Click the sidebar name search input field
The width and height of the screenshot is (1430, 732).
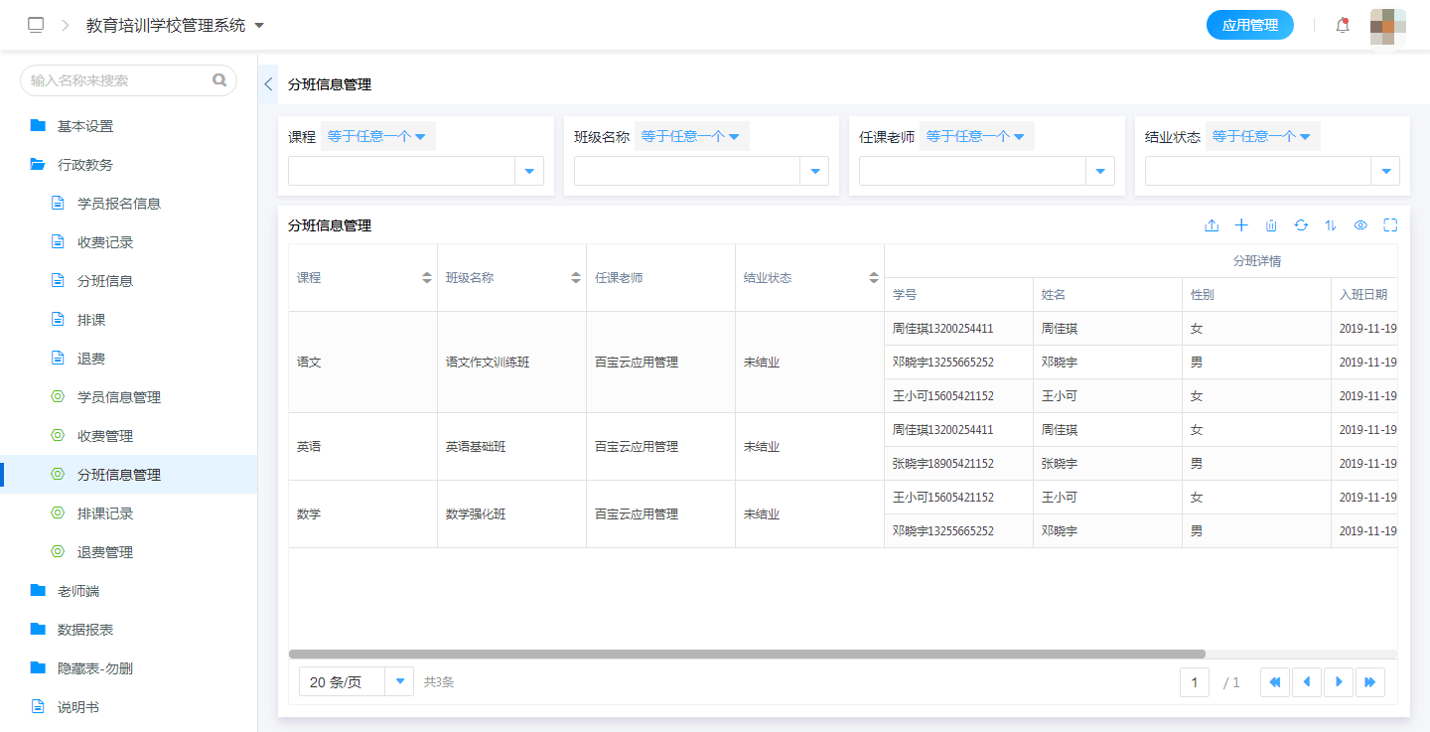click(119, 80)
